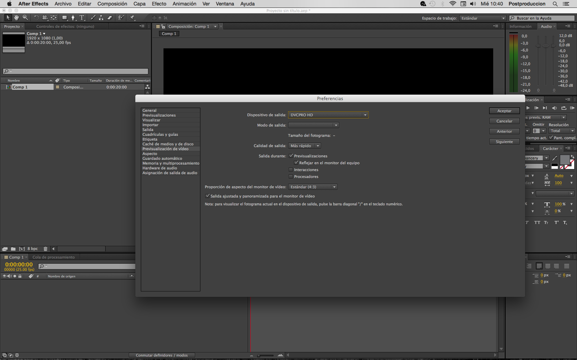The height and width of the screenshot is (360, 577).
Task: Start RAM preview playback
Action: [x=572, y=108]
